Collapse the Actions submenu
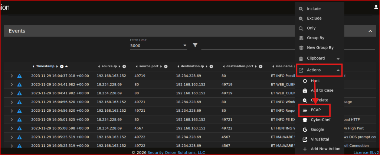 pyautogui.click(x=338, y=70)
